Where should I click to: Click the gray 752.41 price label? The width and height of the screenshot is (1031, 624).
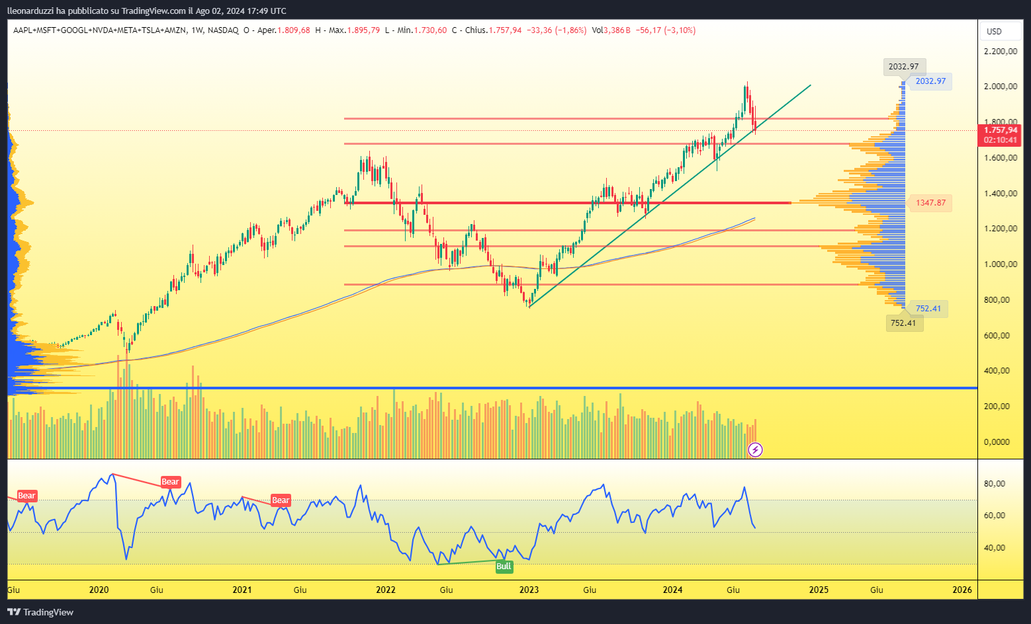(903, 323)
